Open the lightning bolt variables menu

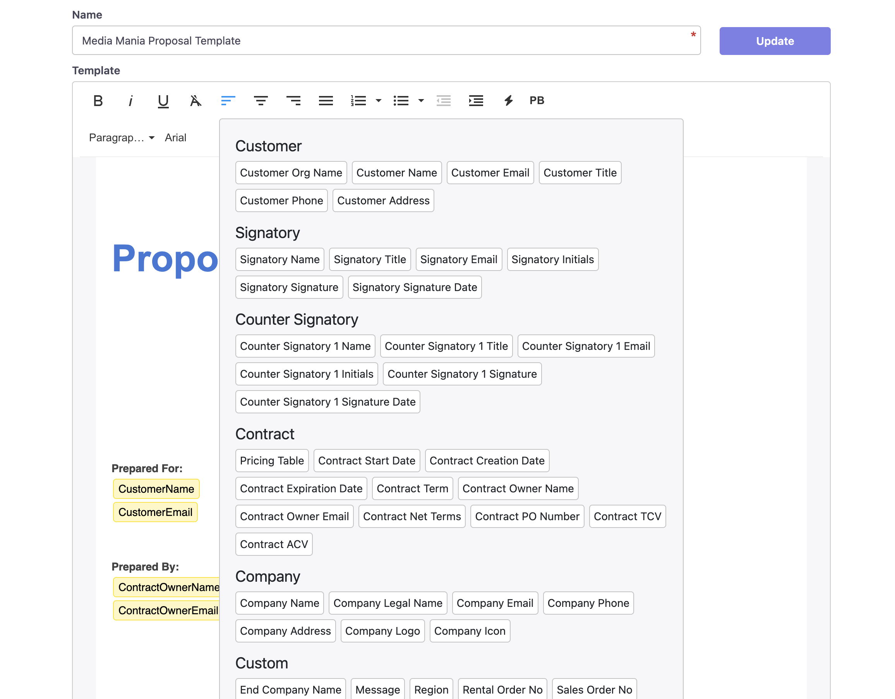pos(509,100)
